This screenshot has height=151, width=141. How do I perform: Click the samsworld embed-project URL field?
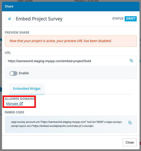point(71,61)
